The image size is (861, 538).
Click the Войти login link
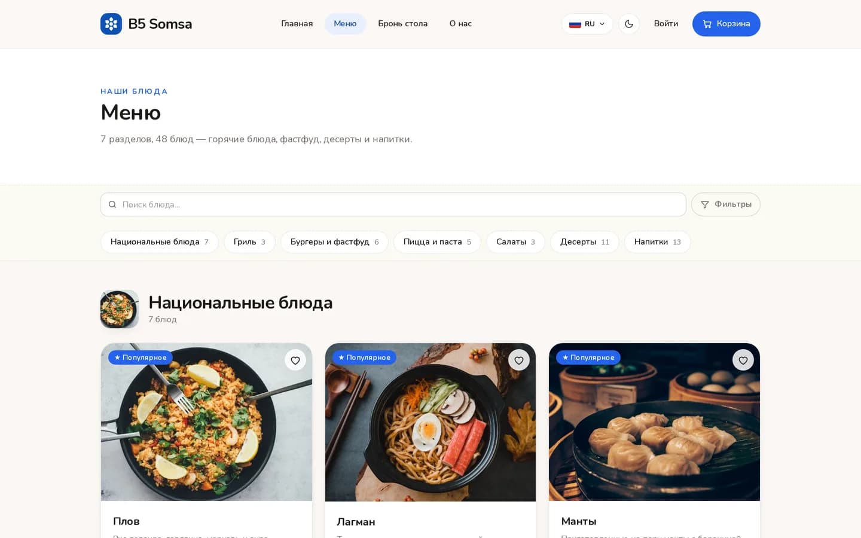point(666,24)
